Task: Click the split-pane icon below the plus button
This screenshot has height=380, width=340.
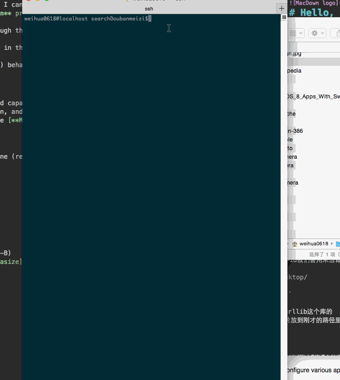Action: 284,17
